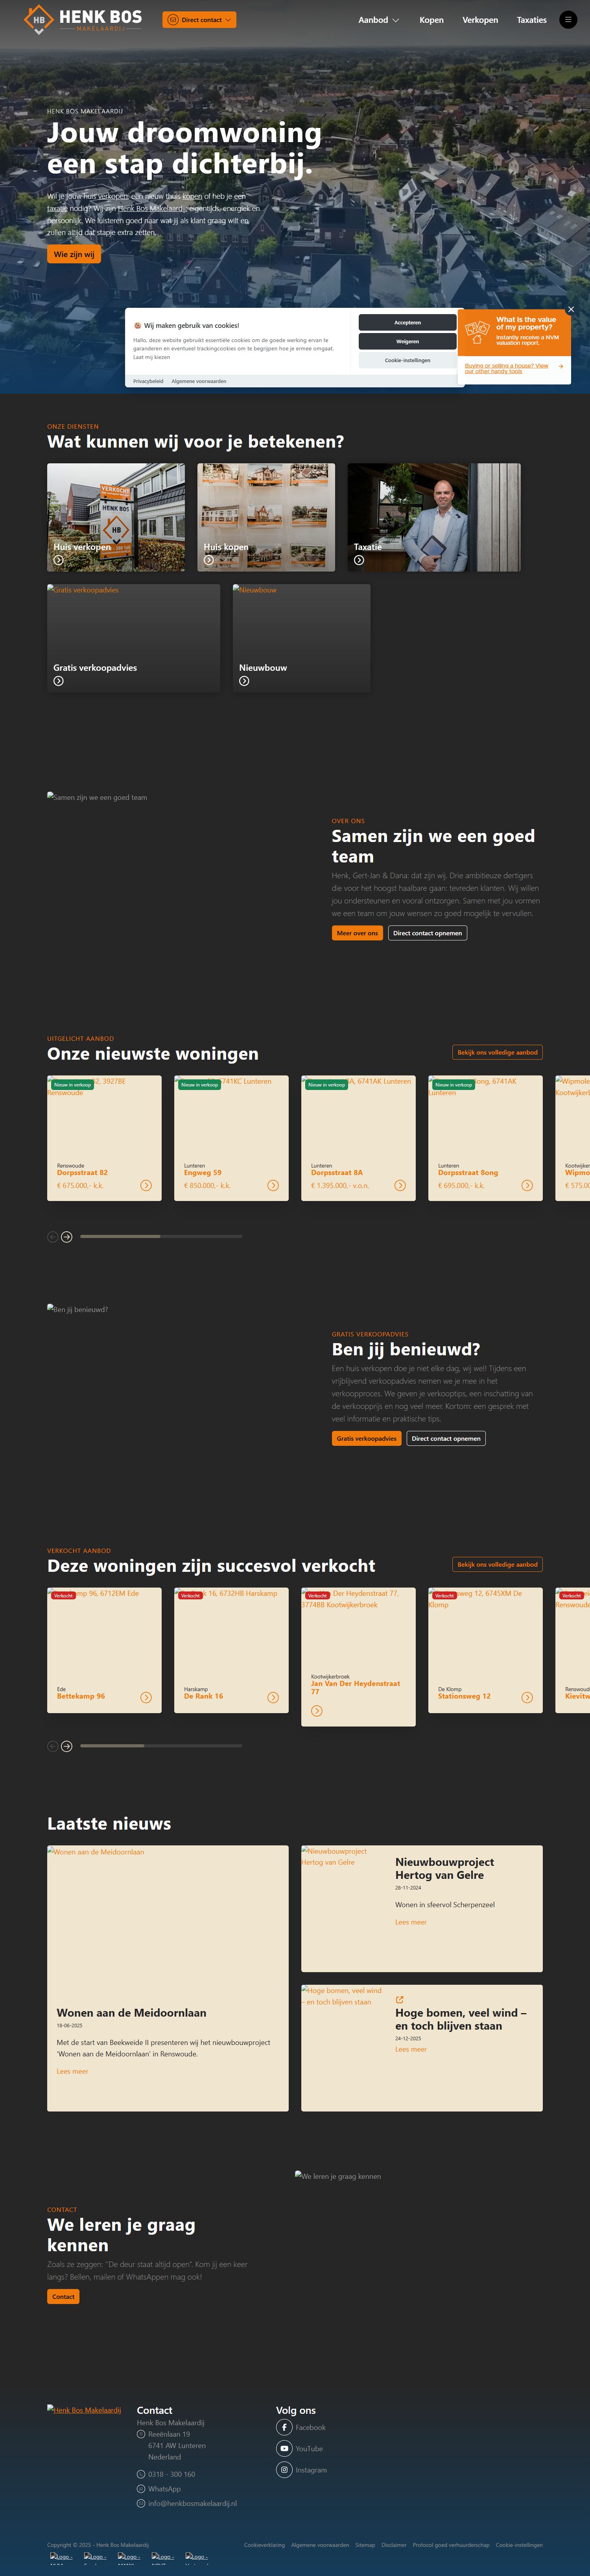Open Cookieverklaring in the footer
The width and height of the screenshot is (590, 2576).
click(264, 2545)
